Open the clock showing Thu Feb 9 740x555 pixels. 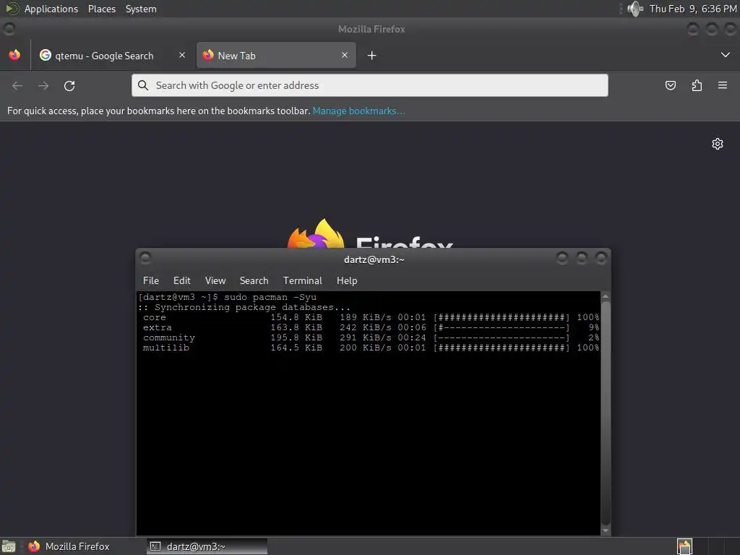click(693, 9)
